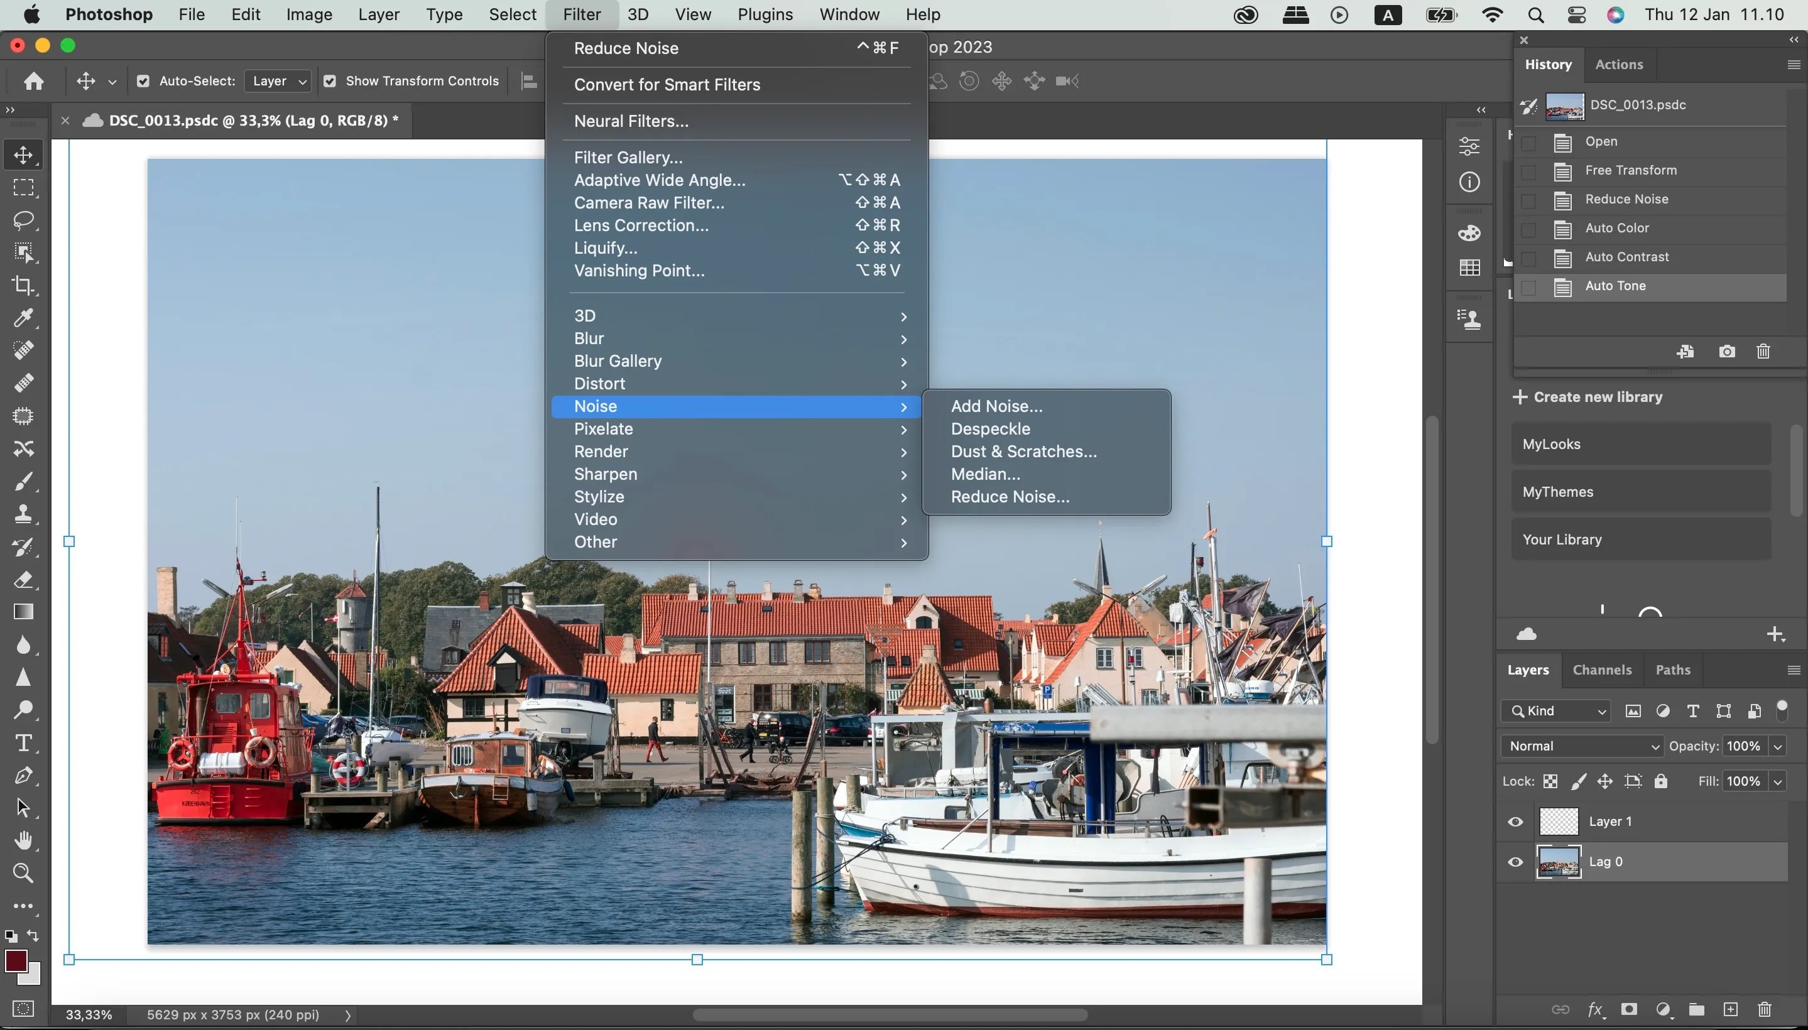Switch to the Channels tab

coord(1601,669)
